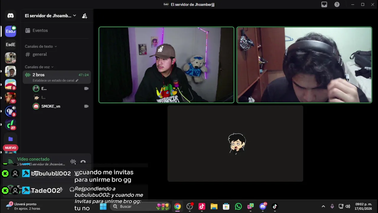Click the camera icon beside SMOKE_vn
The width and height of the screenshot is (378, 213).
coord(86,106)
